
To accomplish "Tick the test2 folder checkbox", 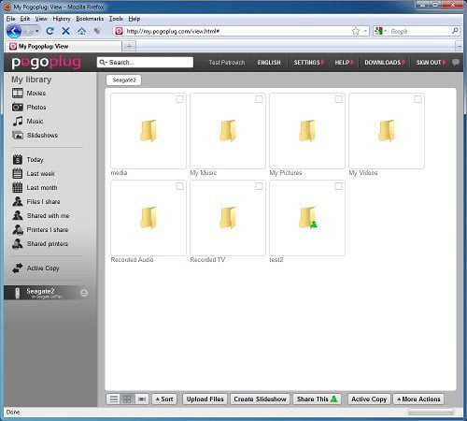I will pos(338,186).
